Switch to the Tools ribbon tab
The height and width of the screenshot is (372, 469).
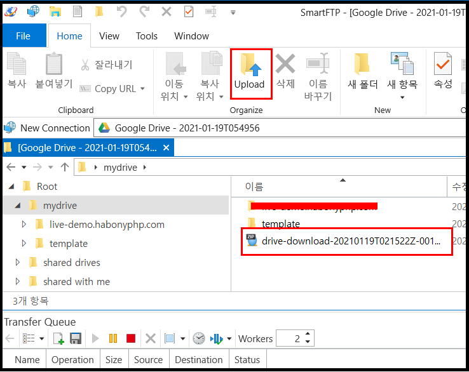(x=147, y=36)
